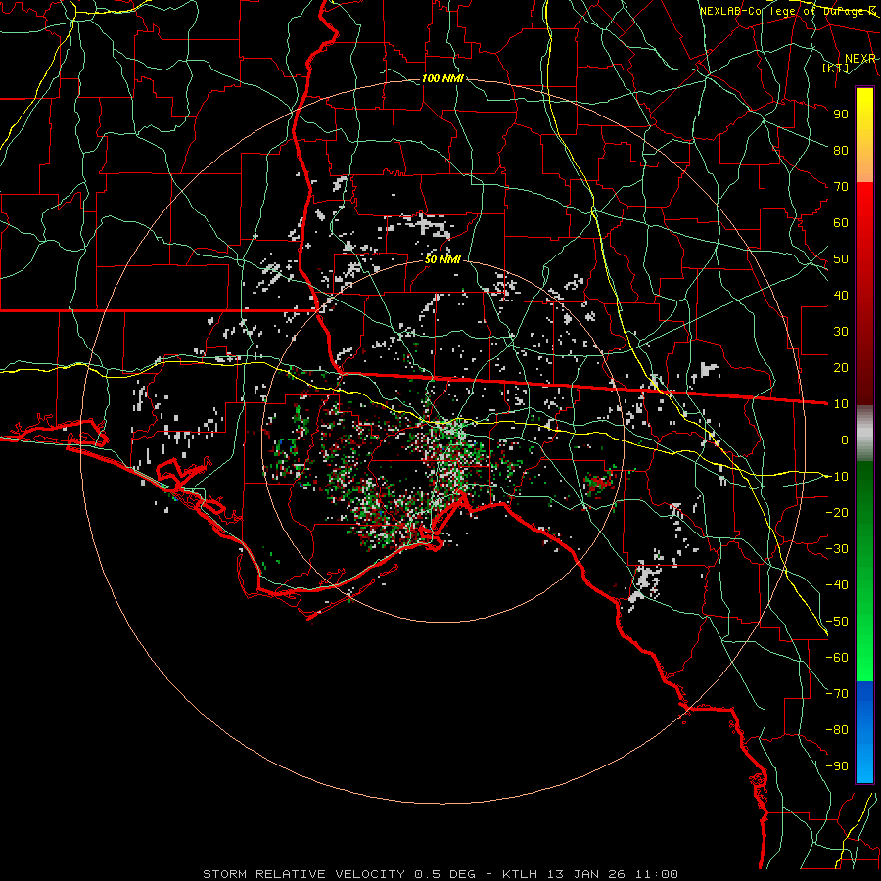Select the 70 value on the velocity scale
The image size is (881, 881).
tap(841, 187)
